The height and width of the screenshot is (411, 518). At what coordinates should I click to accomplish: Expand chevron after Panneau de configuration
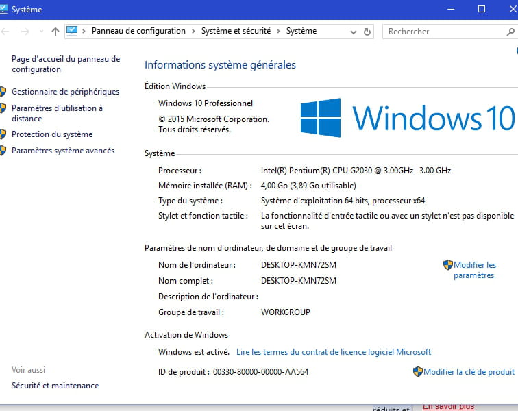(x=194, y=31)
